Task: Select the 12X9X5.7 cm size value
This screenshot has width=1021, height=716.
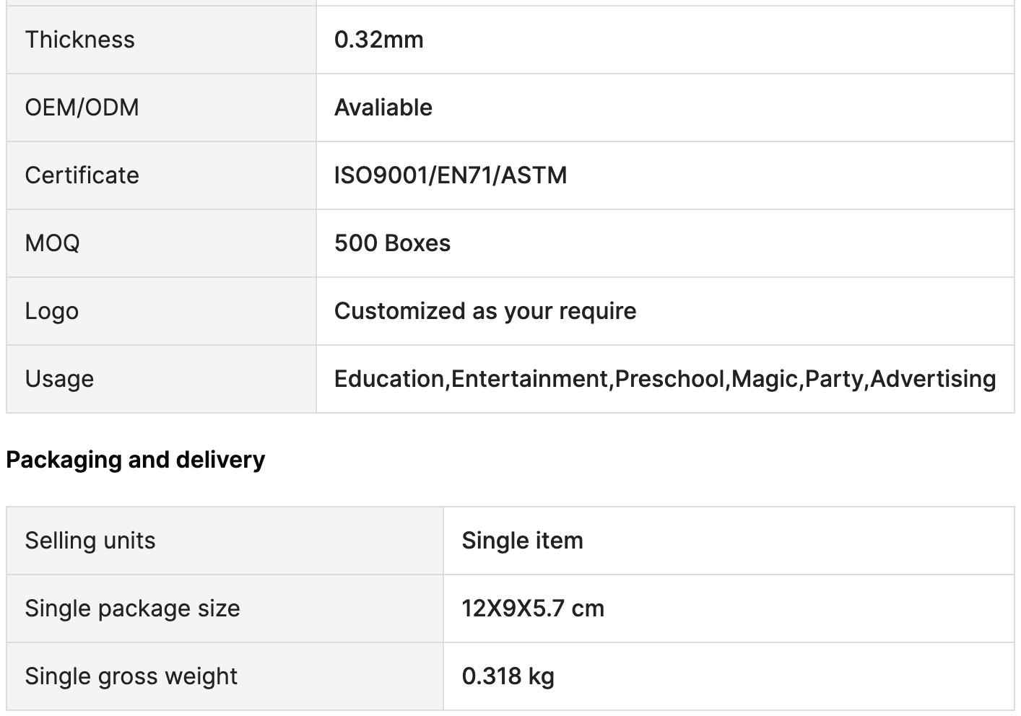Action: [533, 608]
